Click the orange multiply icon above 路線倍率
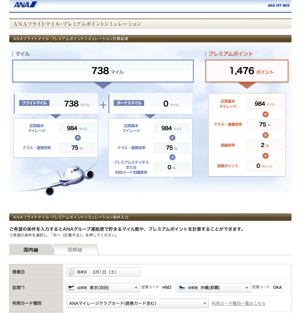 [266, 135]
